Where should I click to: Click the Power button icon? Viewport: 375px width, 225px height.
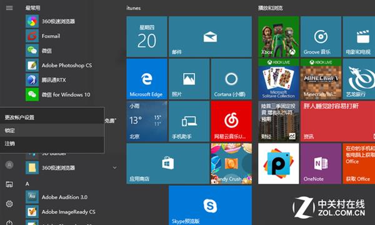click(9, 222)
